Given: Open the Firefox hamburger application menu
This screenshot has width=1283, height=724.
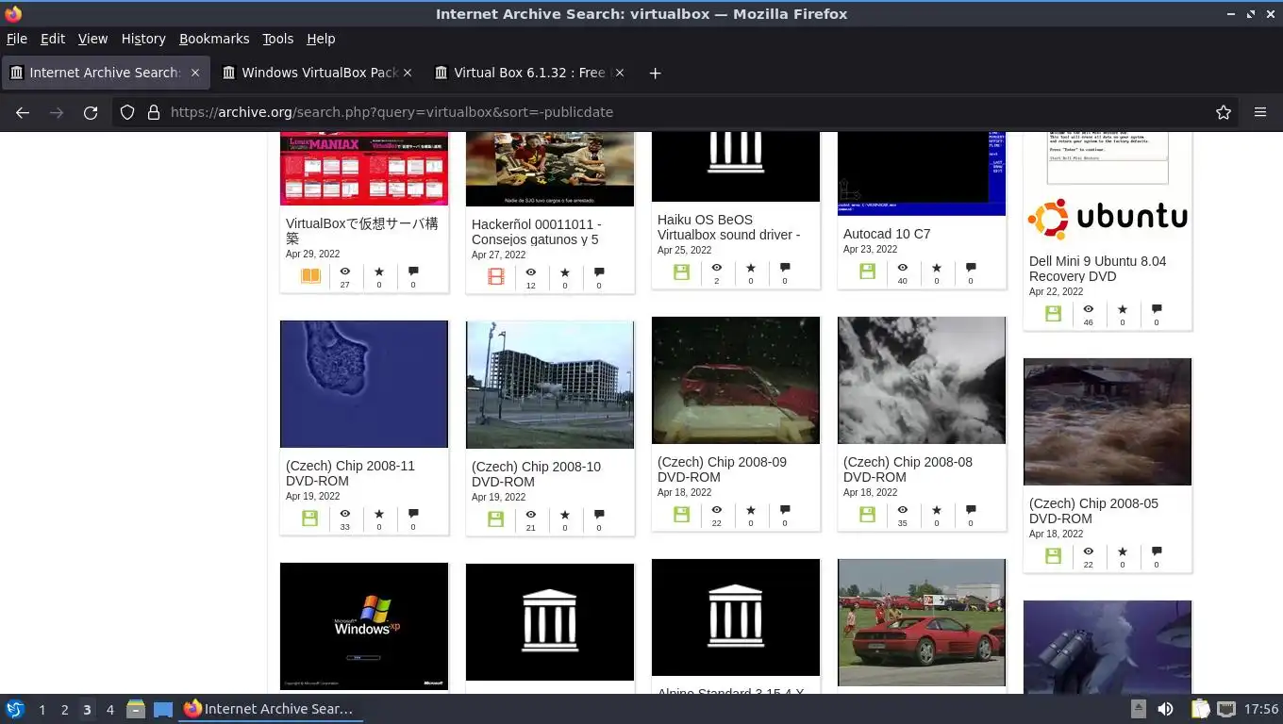Looking at the screenshot, I should click(1260, 112).
